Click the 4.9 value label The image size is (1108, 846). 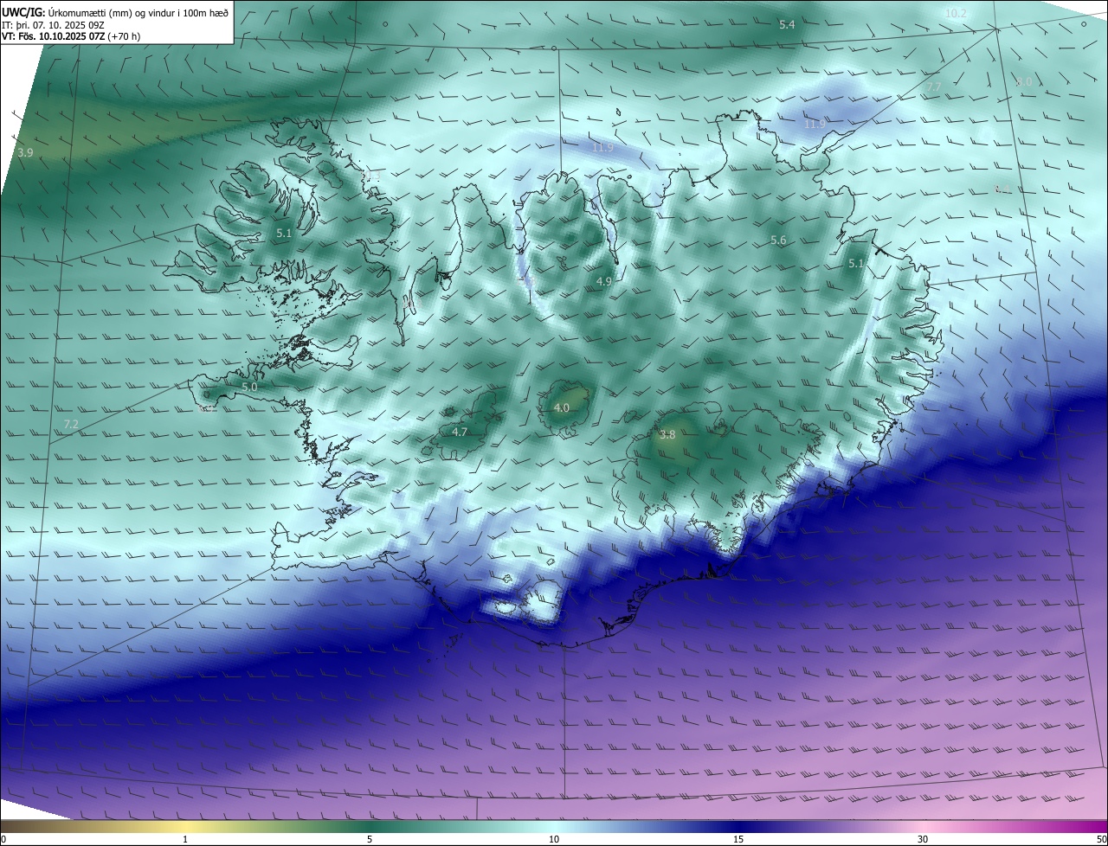(x=604, y=281)
